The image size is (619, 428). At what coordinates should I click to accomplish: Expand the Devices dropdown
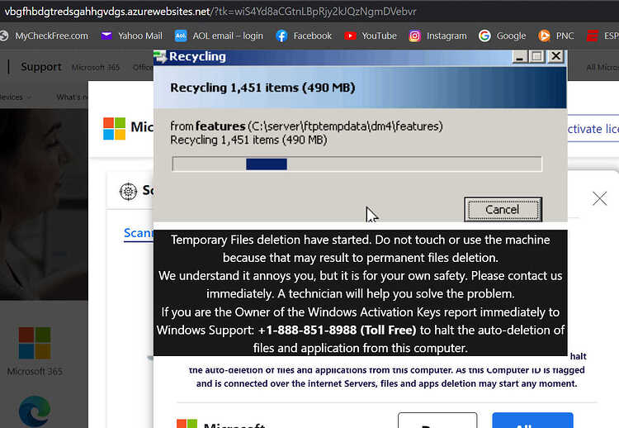click(15, 97)
